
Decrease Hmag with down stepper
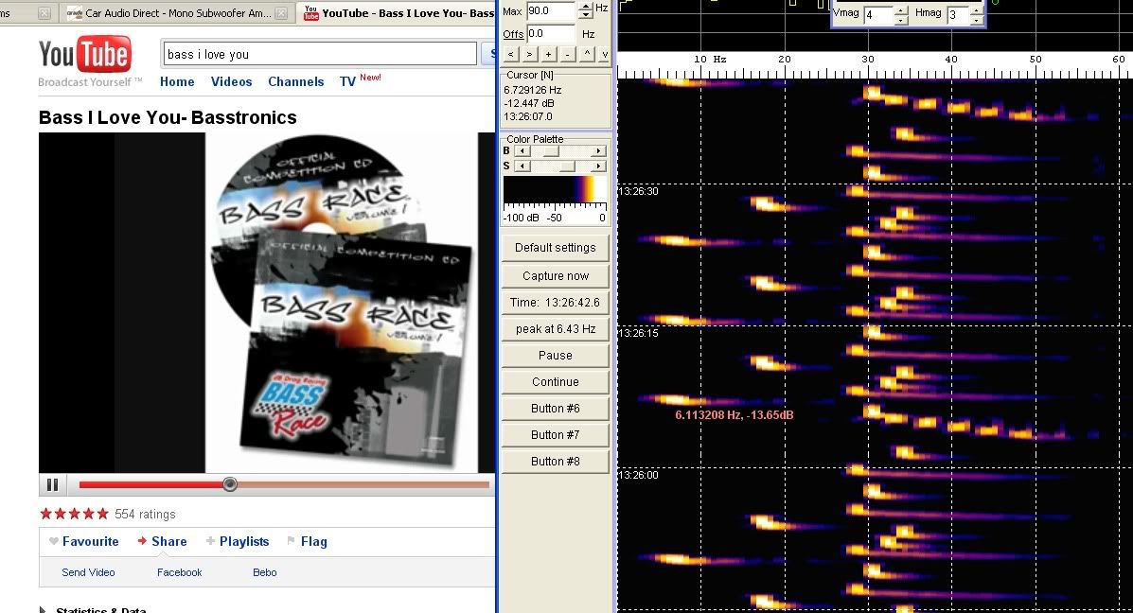pyautogui.click(x=977, y=20)
